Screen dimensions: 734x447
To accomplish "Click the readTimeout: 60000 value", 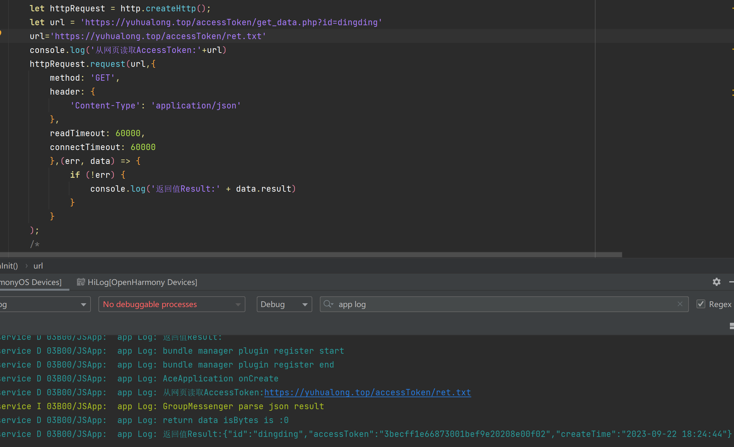I will (128, 133).
